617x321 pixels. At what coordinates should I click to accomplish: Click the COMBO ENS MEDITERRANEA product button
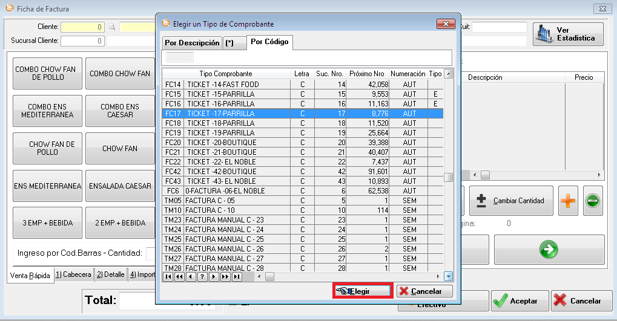(47, 111)
